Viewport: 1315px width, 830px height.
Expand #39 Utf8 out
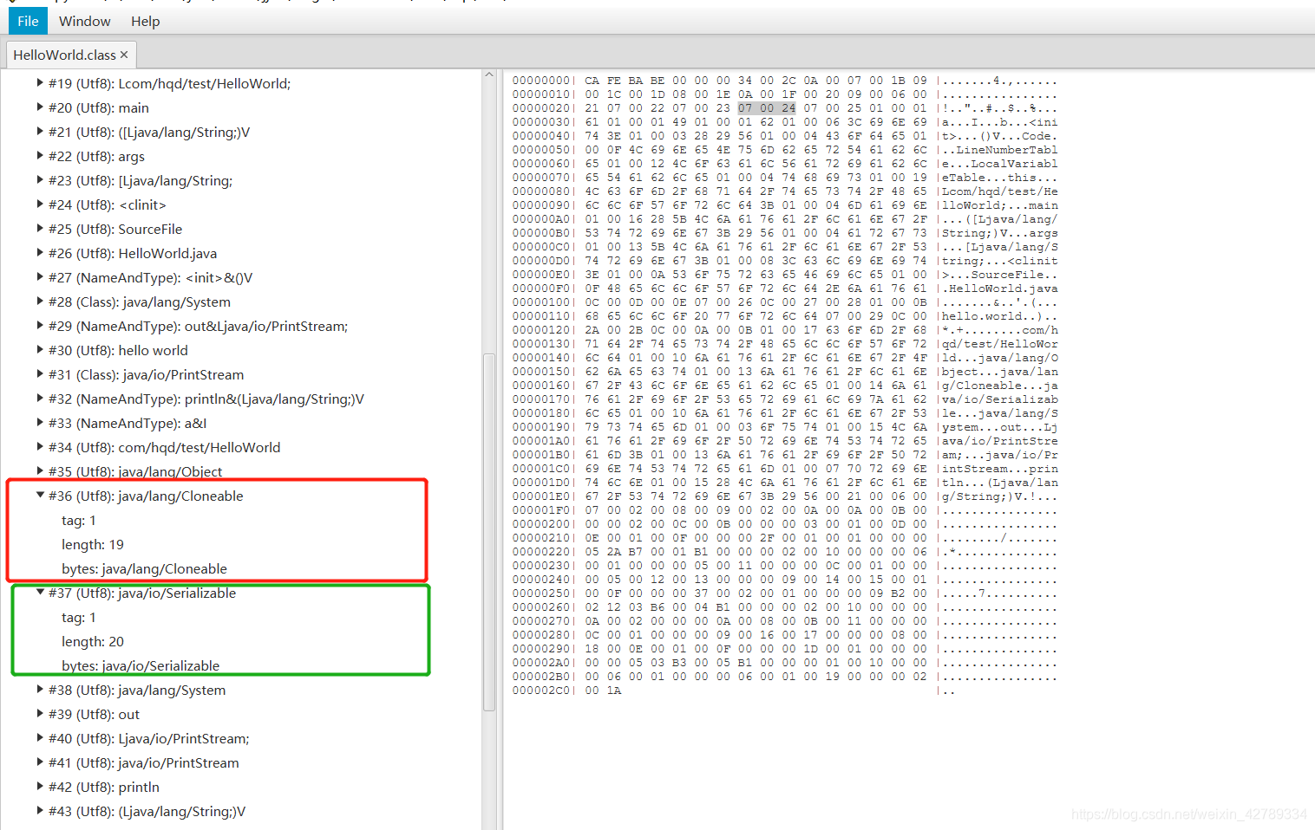click(x=40, y=714)
